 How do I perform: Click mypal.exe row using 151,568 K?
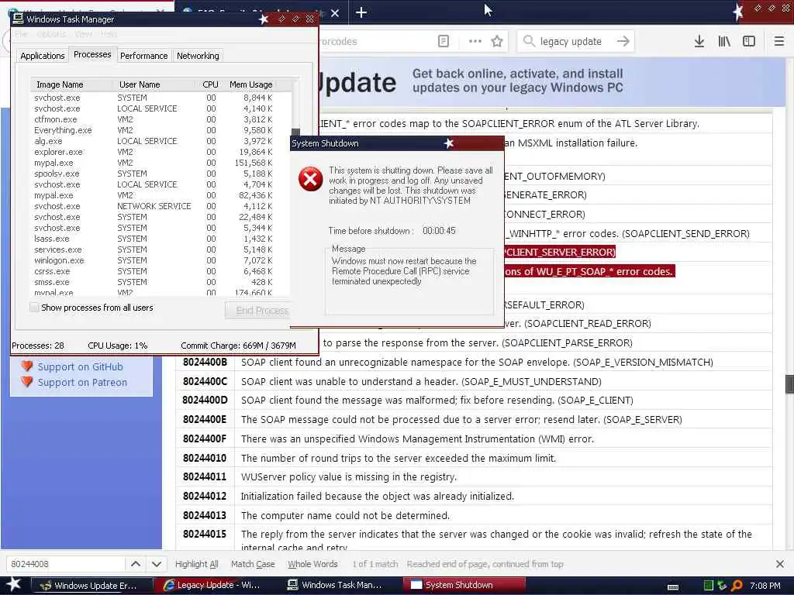pyautogui.click(x=161, y=163)
